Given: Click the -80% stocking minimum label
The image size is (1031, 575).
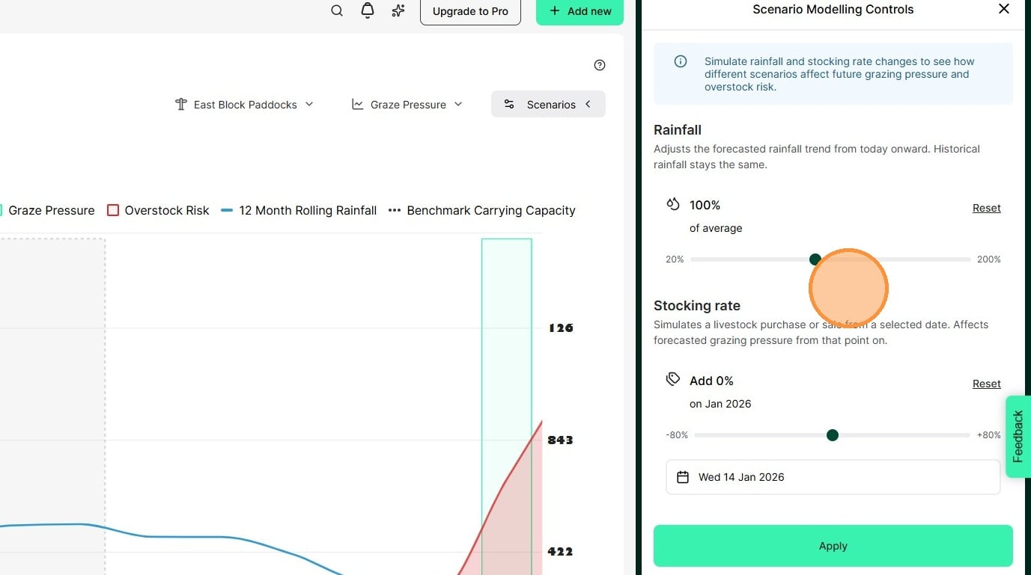Looking at the screenshot, I should click(677, 435).
